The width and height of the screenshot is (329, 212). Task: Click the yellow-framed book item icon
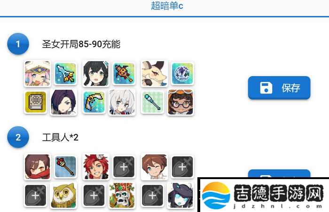pos(35,102)
